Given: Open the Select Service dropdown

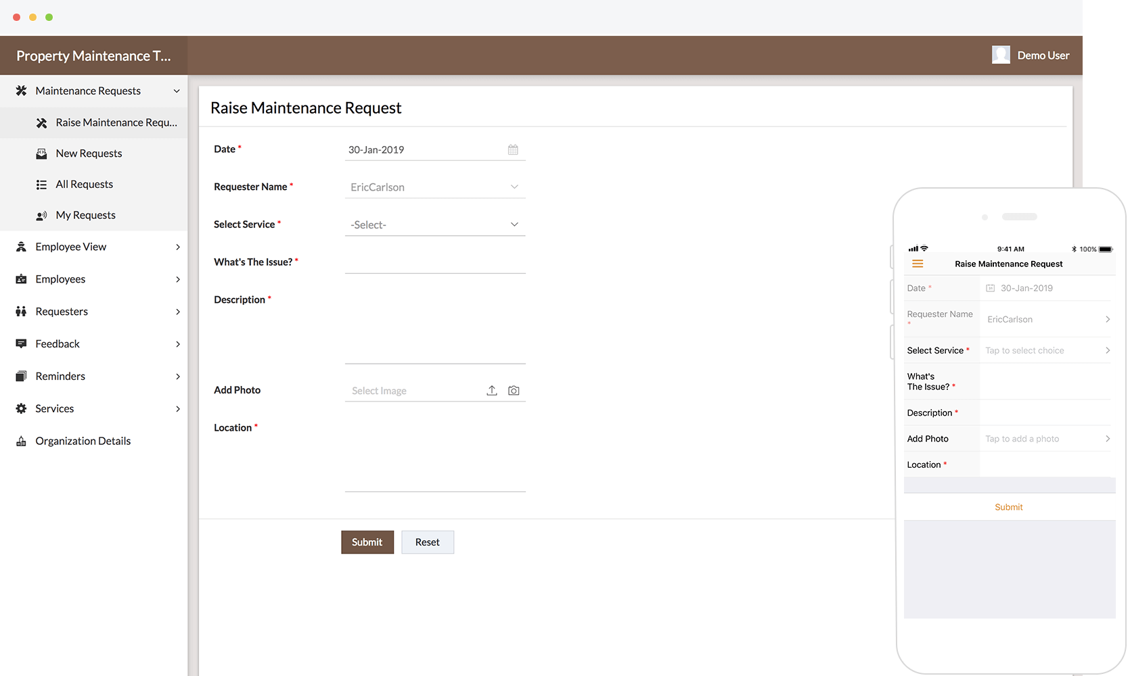Looking at the screenshot, I should (435, 224).
